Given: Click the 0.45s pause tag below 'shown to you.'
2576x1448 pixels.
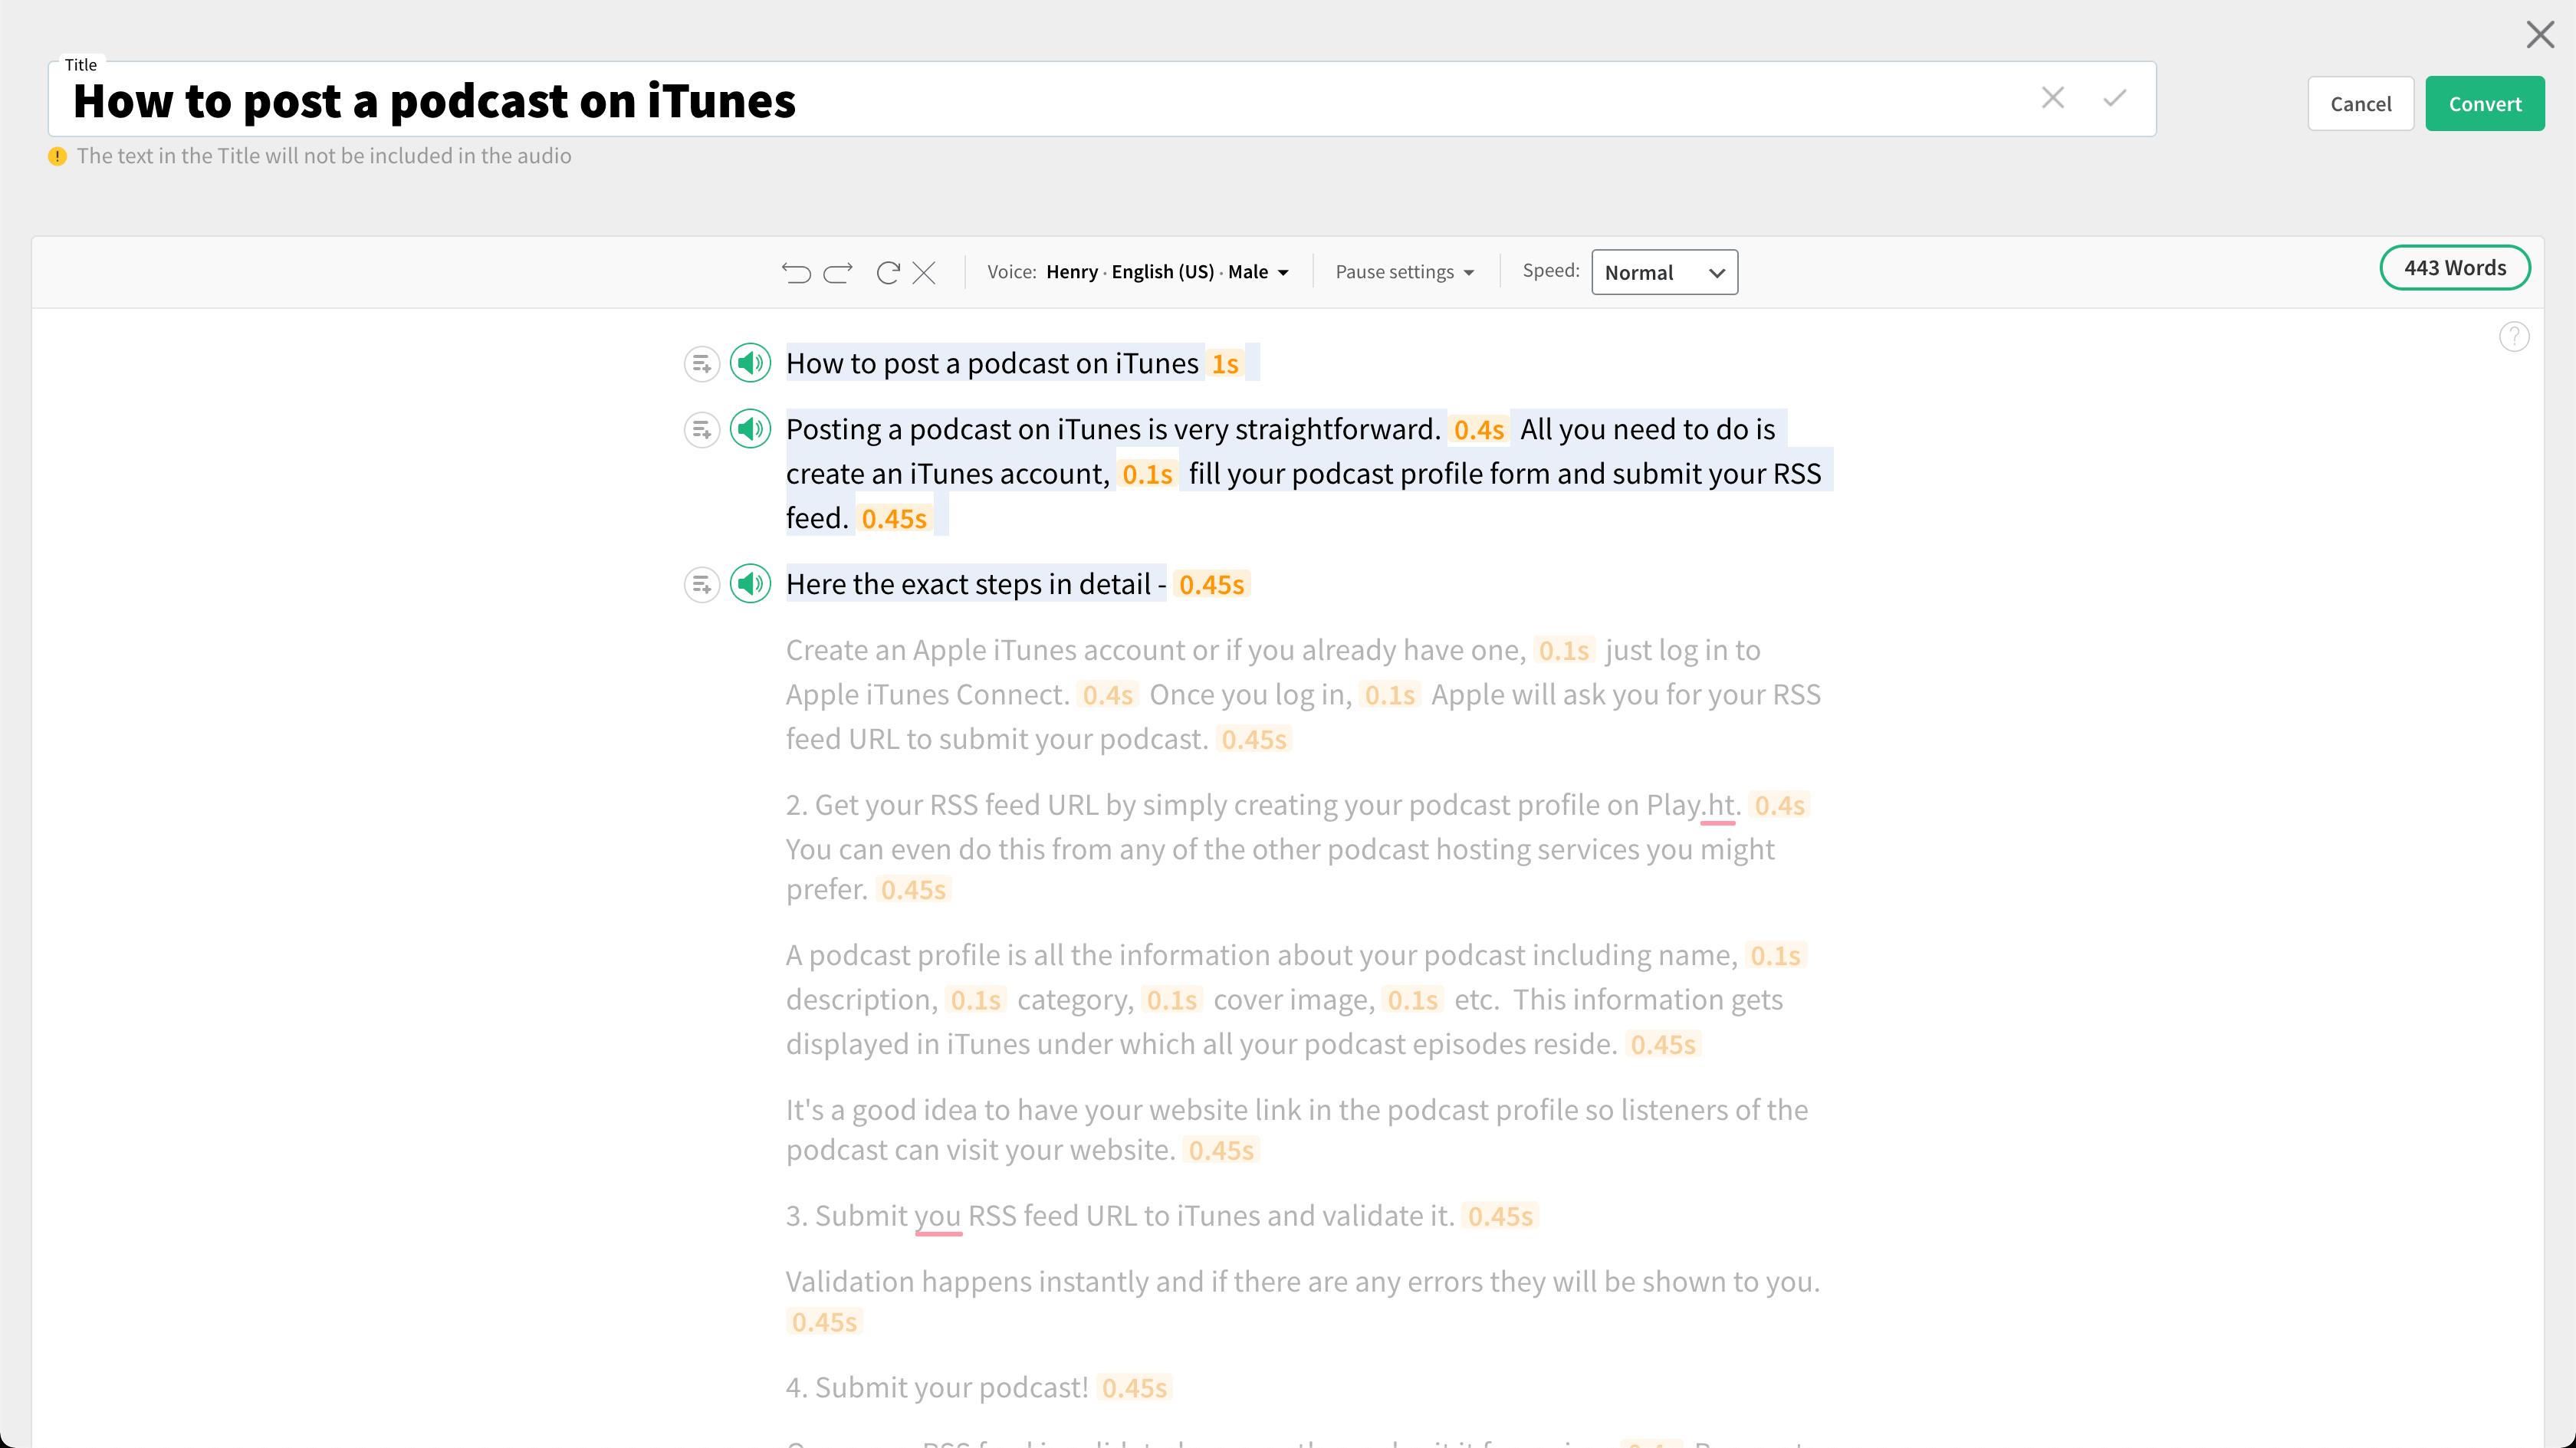Looking at the screenshot, I should pyautogui.click(x=823, y=1322).
